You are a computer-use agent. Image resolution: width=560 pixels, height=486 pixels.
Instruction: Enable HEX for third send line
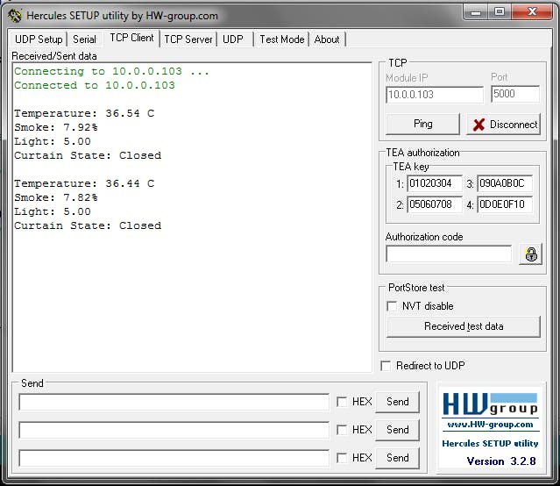tap(342, 458)
